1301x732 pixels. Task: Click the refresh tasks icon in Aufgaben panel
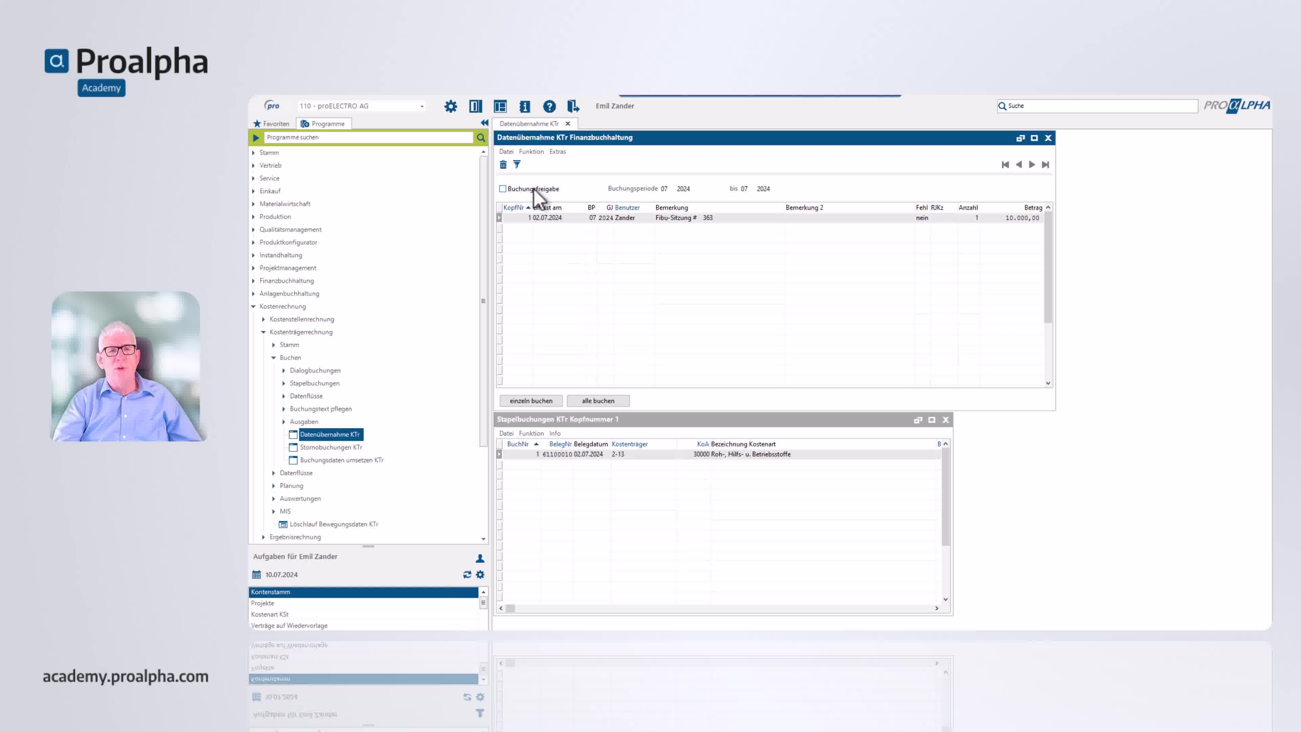tap(467, 574)
